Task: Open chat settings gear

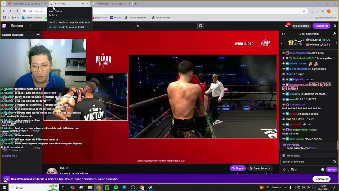Action: [x=323, y=170]
